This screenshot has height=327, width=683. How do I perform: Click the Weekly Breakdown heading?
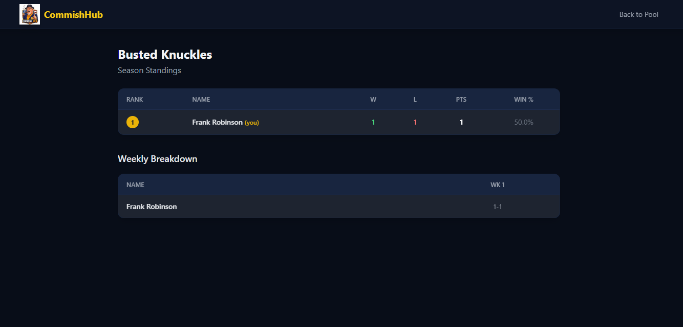[157, 159]
